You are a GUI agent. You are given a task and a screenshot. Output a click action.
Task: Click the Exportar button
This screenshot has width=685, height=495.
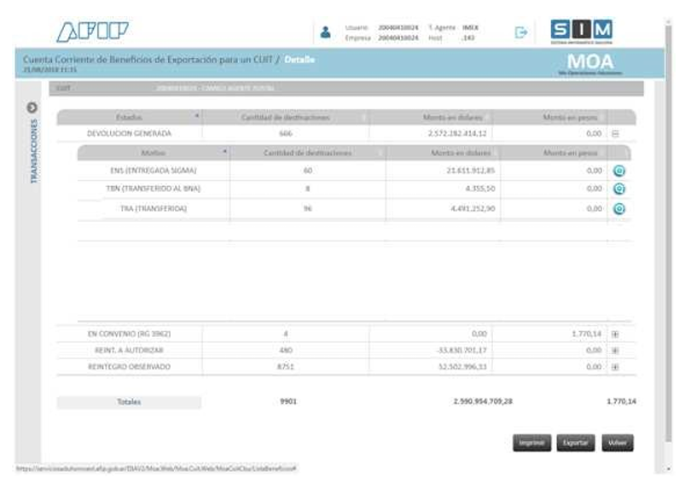[x=575, y=443]
